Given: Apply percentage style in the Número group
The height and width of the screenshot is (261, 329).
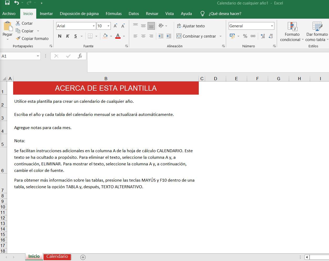Looking at the screenshot, I should [x=245, y=36].
